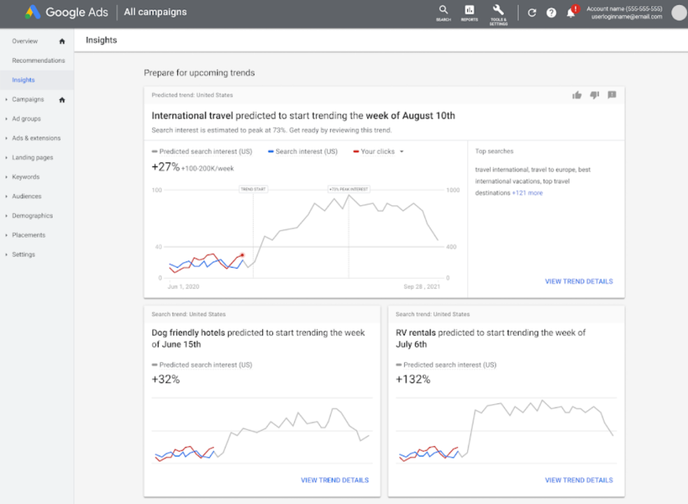Click the TREND START chart marker
Screen dimensions: 688x504
coord(253,189)
